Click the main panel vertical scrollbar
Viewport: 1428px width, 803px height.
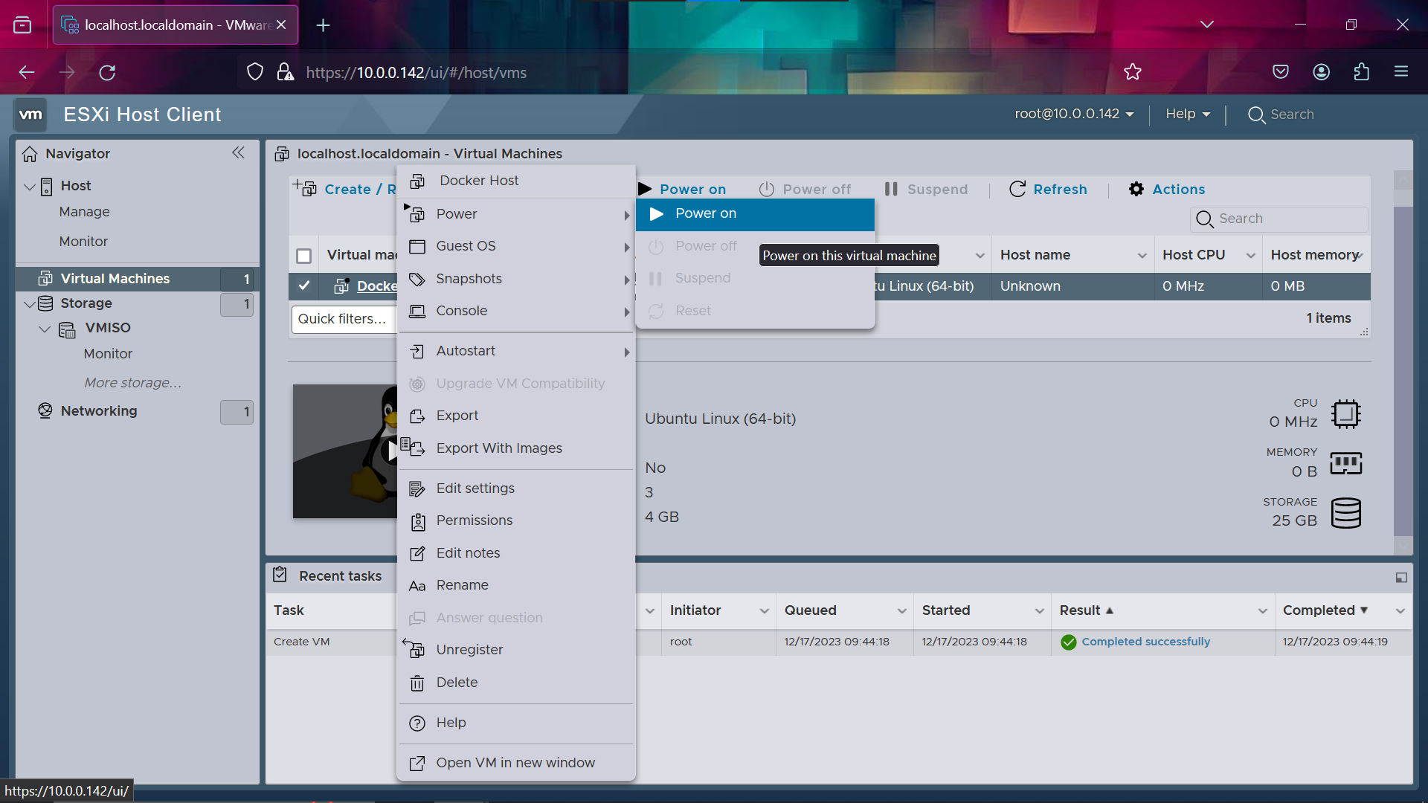(x=1402, y=370)
